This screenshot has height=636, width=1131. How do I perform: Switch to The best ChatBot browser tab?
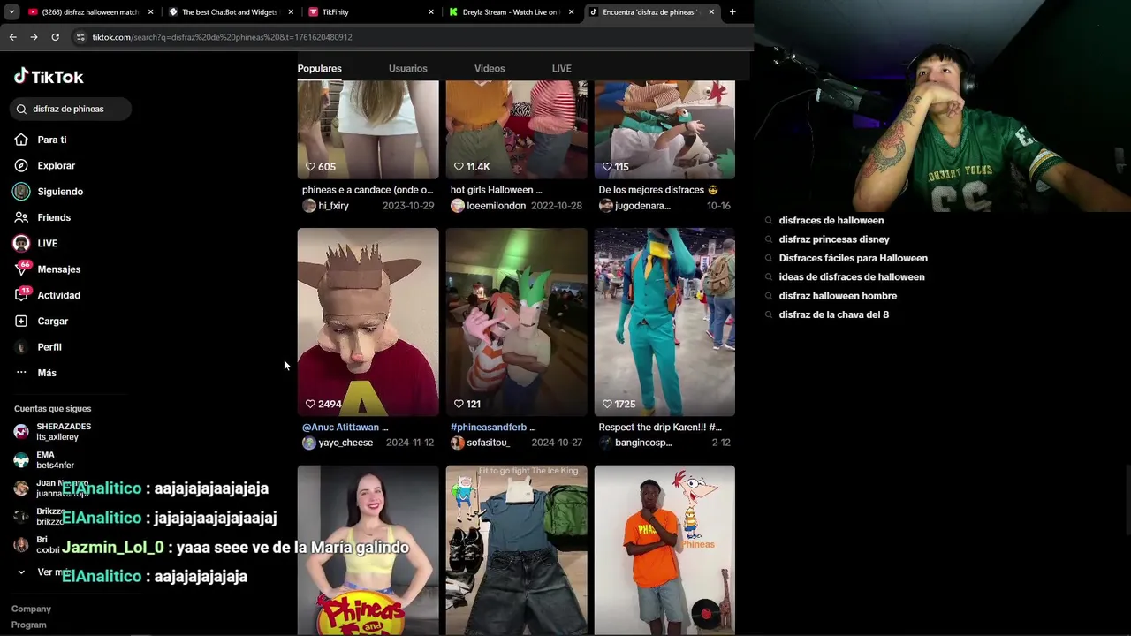[230, 12]
